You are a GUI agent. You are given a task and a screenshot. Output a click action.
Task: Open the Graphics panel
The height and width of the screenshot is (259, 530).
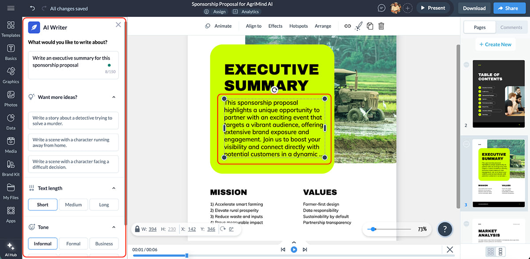11,75
